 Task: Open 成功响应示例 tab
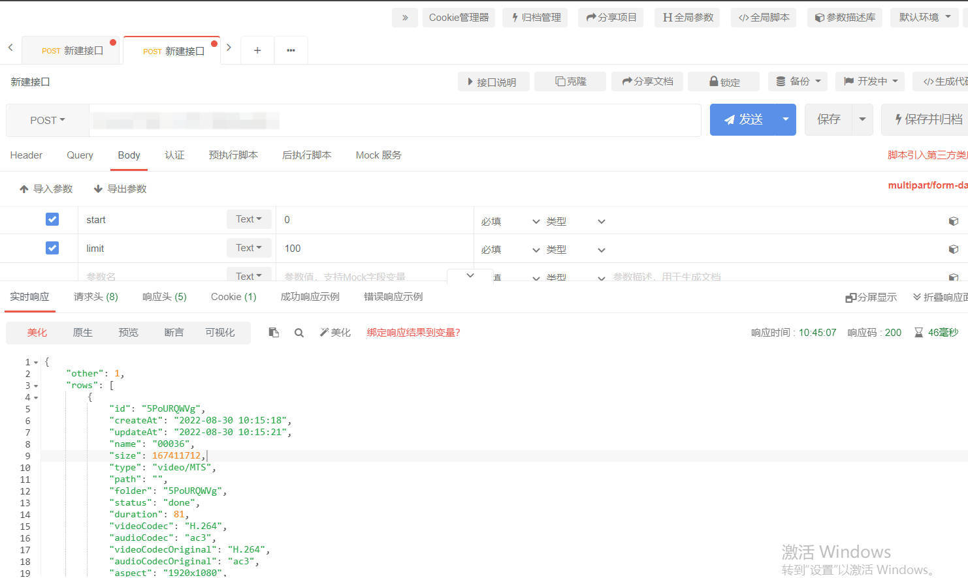[310, 297]
